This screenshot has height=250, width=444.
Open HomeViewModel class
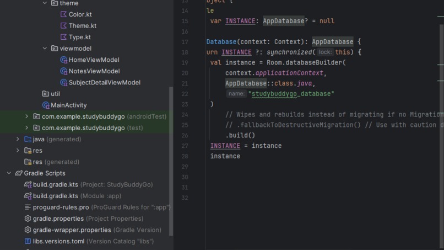[94, 60]
